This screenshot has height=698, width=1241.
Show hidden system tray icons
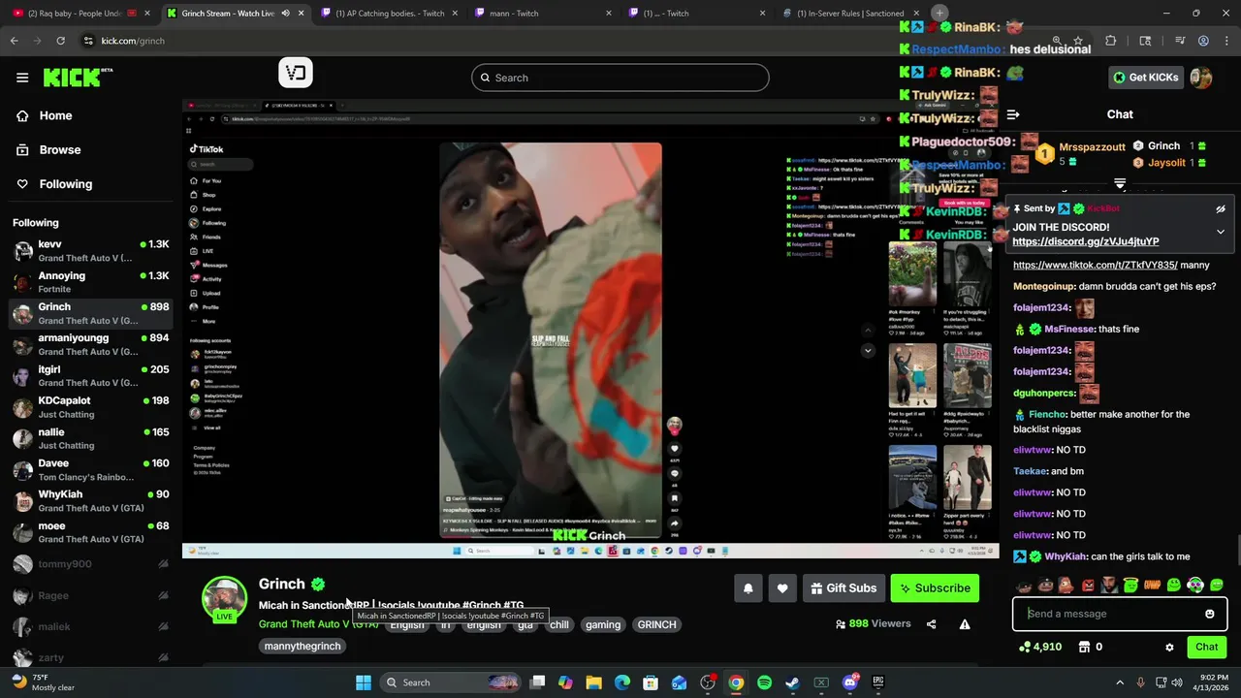[x=1120, y=682]
